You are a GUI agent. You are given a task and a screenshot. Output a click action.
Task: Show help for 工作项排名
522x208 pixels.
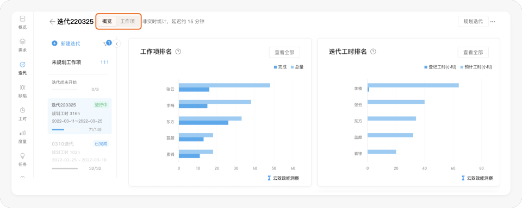point(178,52)
